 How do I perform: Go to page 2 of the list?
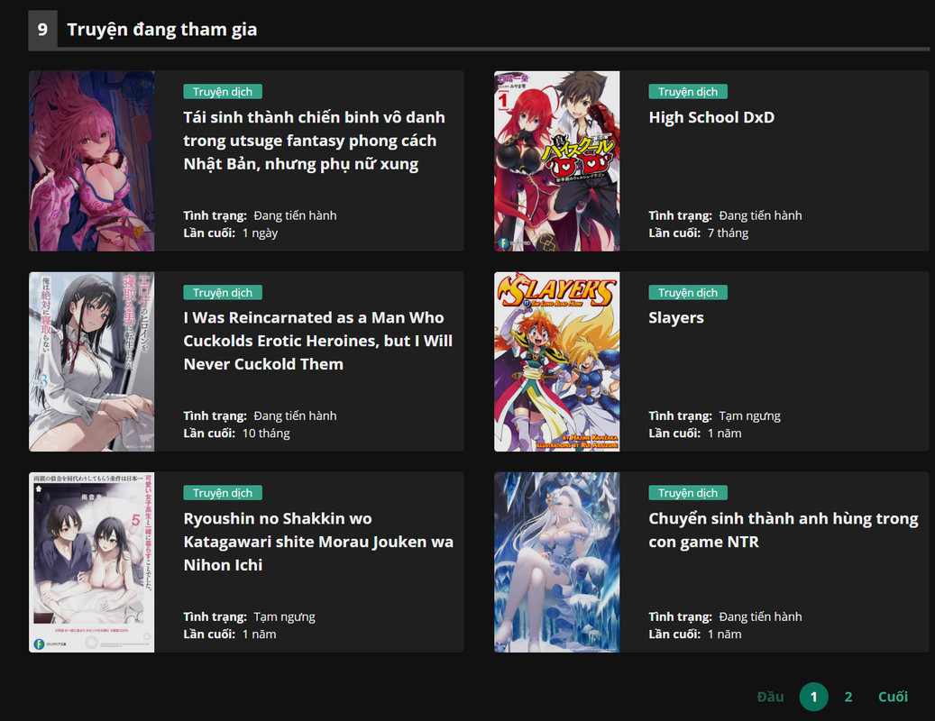click(x=848, y=697)
